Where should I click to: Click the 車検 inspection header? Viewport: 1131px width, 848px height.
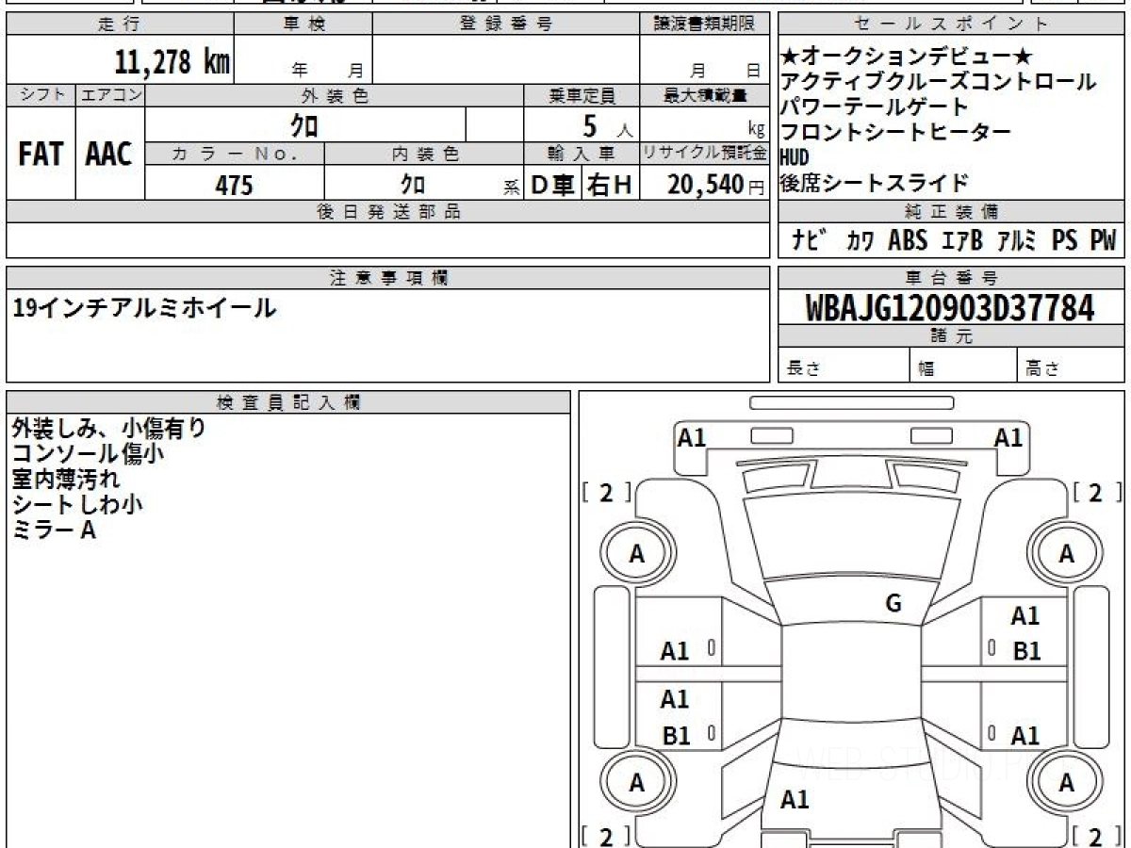(303, 24)
